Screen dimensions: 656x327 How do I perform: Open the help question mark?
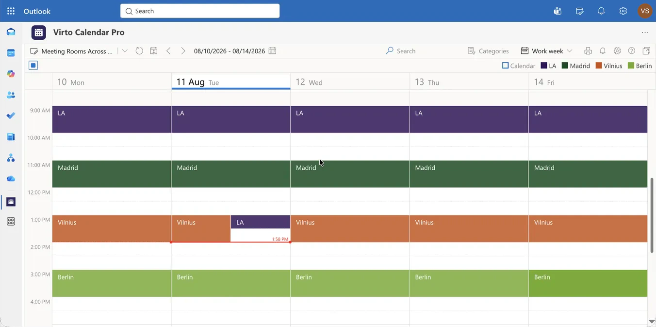[x=632, y=50]
